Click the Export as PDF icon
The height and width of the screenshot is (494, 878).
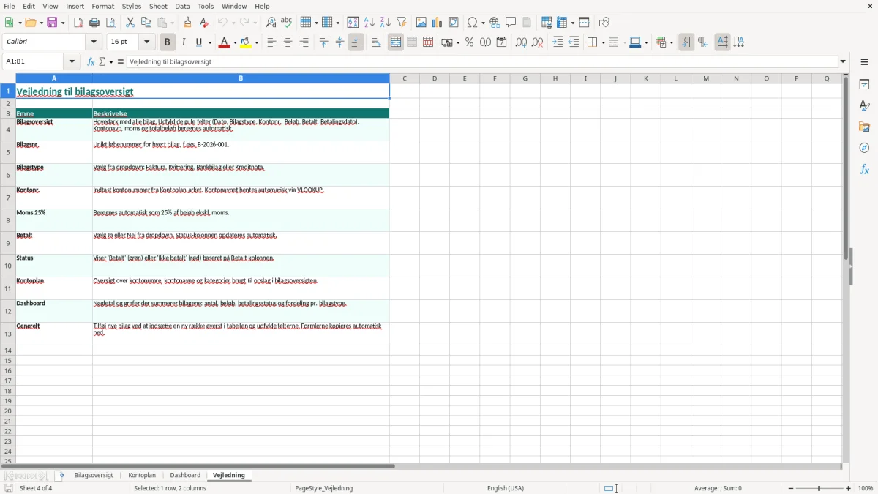point(78,23)
